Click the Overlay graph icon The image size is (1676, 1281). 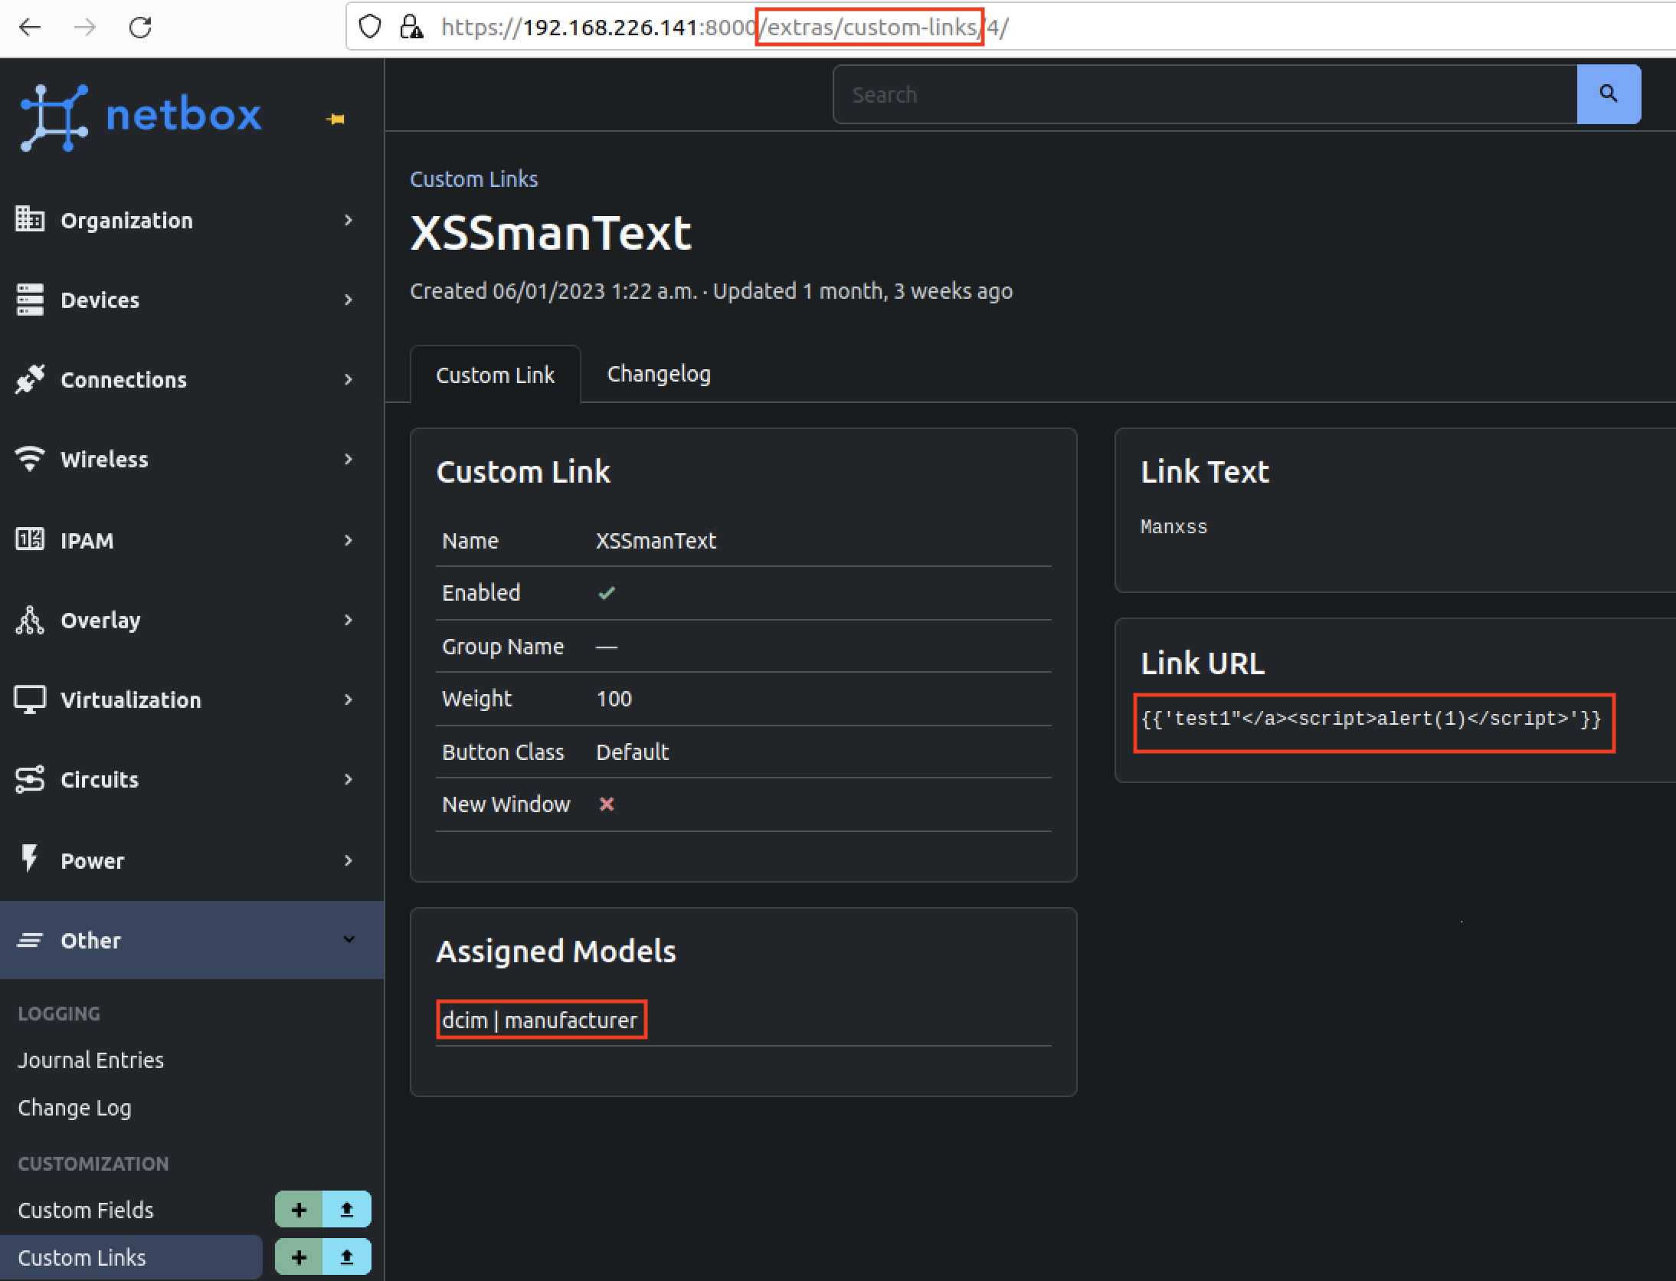[x=30, y=619]
